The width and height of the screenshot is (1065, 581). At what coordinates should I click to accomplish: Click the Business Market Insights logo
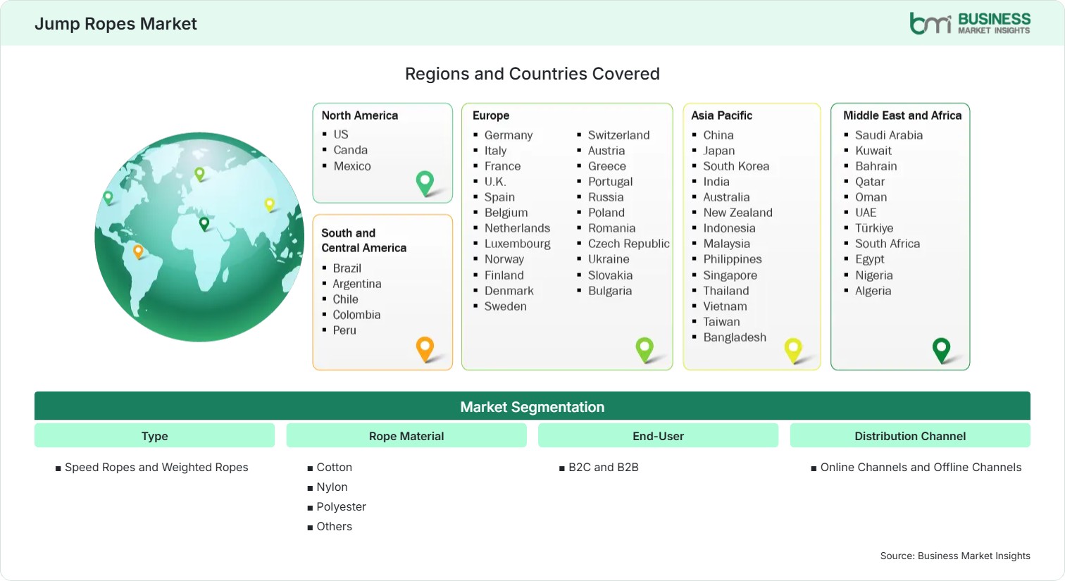[x=970, y=23]
